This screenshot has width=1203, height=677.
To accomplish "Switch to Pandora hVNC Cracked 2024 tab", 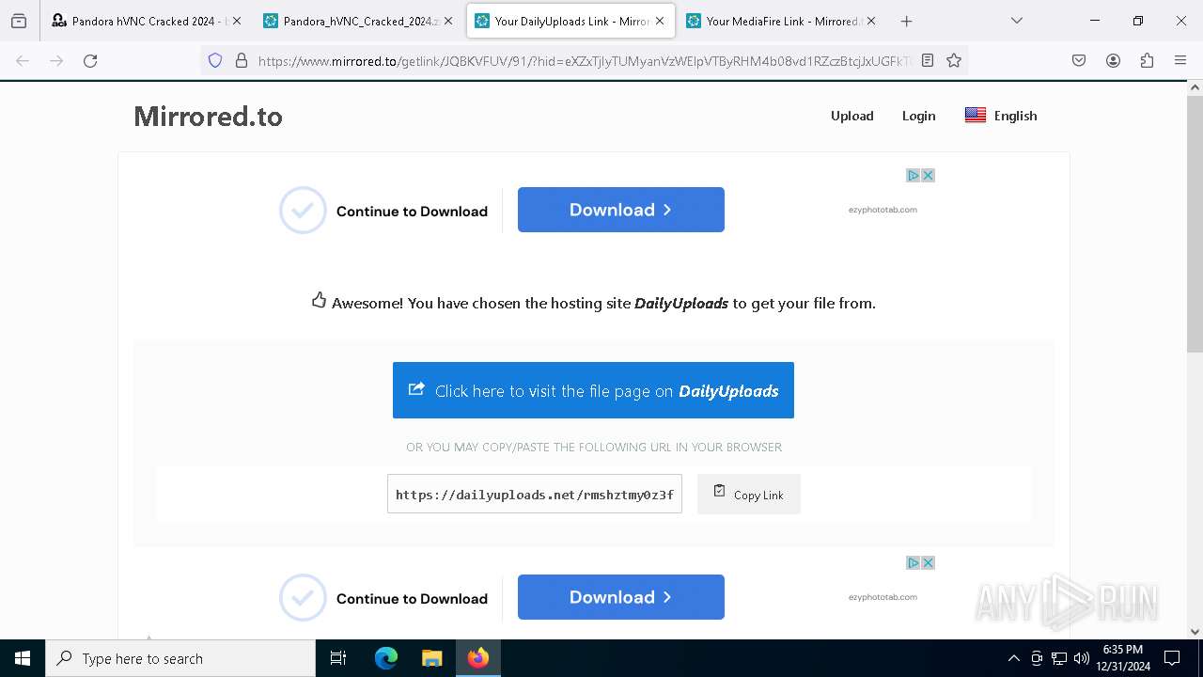I will tap(146, 21).
